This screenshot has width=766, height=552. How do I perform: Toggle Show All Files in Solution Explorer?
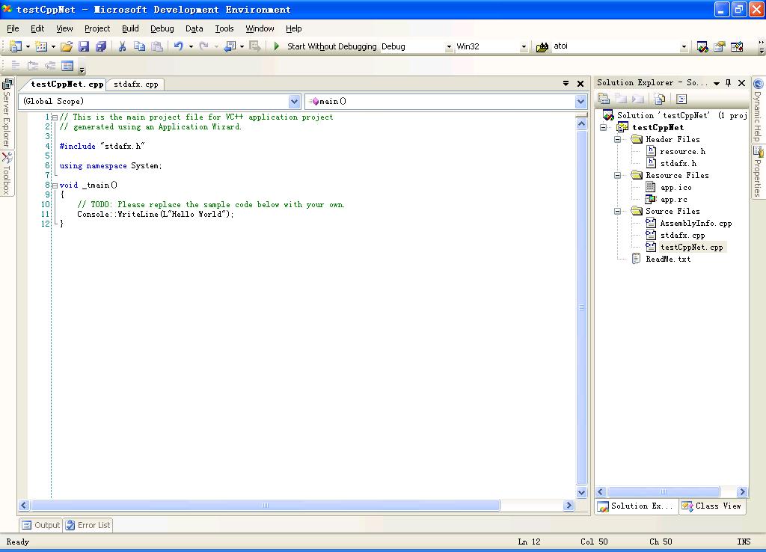tap(659, 99)
